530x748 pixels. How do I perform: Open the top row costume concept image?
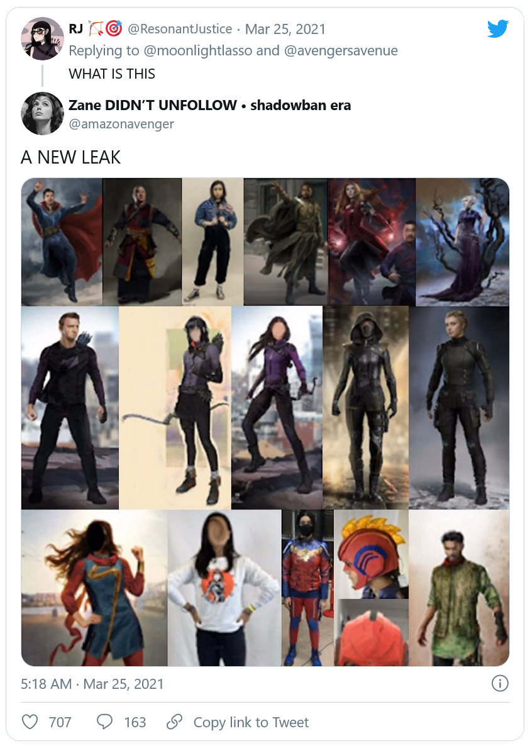click(x=265, y=242)
